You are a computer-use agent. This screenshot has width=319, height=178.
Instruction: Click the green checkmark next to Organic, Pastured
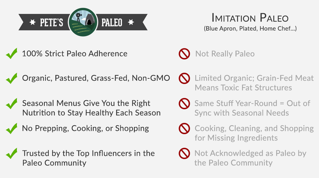pyautogui.click(x=12, y=79)
